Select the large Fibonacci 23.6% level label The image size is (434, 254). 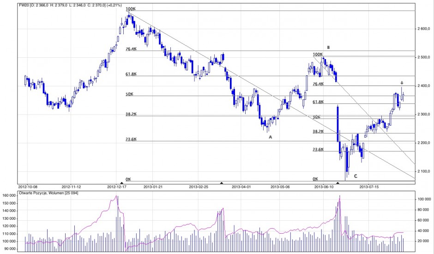(x=132, y=139)
